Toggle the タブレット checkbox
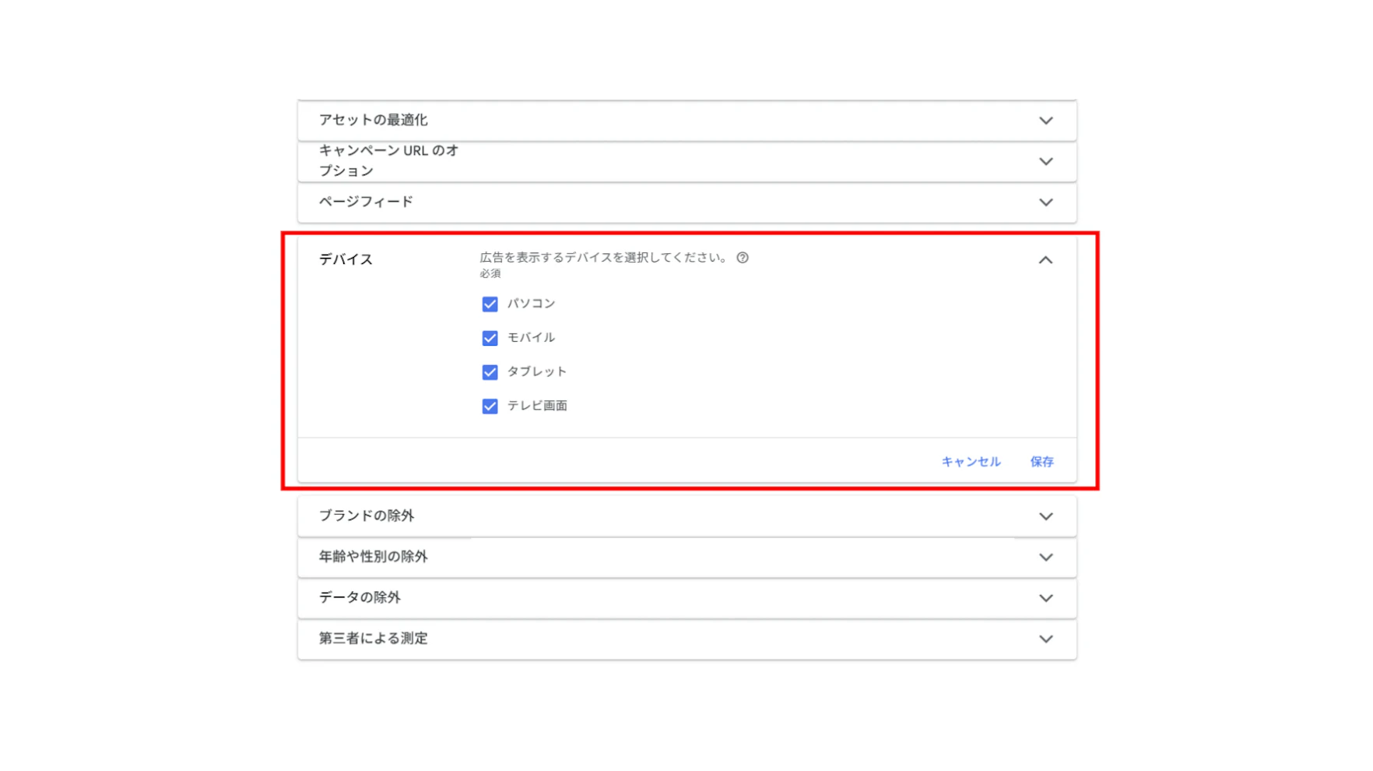 490,372
